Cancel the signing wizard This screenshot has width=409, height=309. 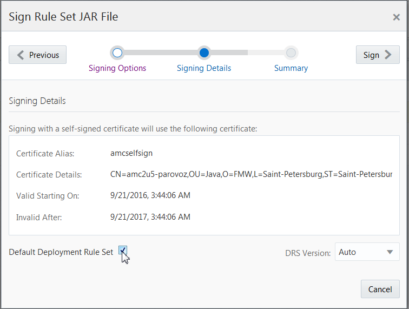point(380,289)
